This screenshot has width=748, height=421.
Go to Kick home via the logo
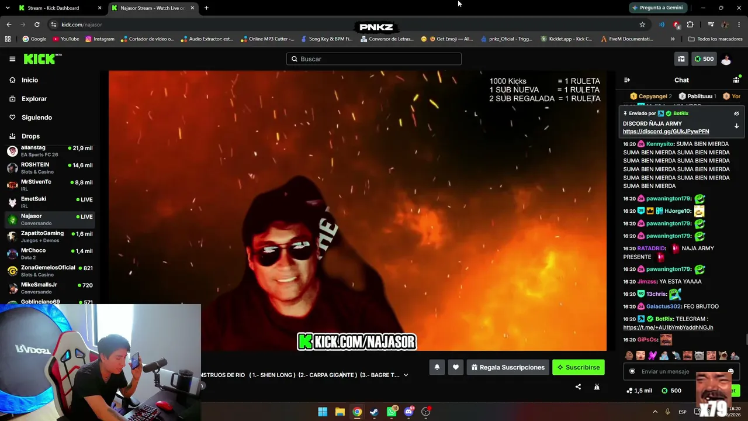[42, 58]
